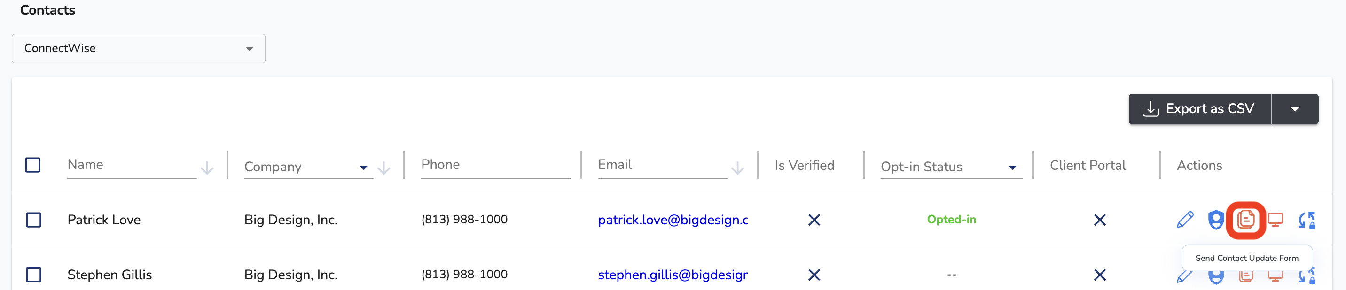Screen dimensions: 1346x290
Task: Open stephen.gillis@bigdesign email link
Action: 673,275
